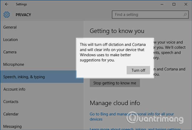Image resolution: width=192 pixels, height=130 pixels.
Task: Click the back arrow in Settings
Action: pos(6,4)
